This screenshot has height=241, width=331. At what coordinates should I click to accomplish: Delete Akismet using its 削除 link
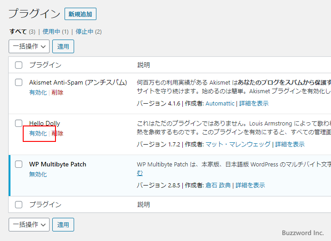57,93
